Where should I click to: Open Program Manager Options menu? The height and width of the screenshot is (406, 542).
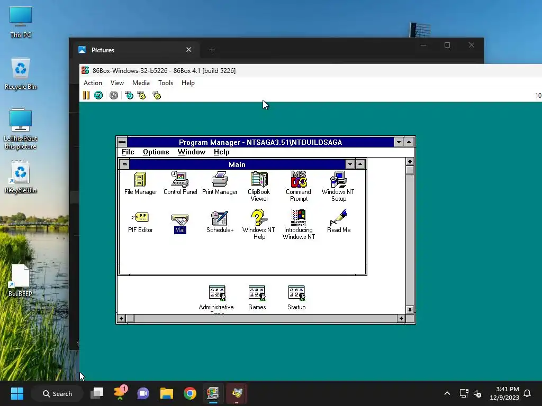tap(156, 152)
